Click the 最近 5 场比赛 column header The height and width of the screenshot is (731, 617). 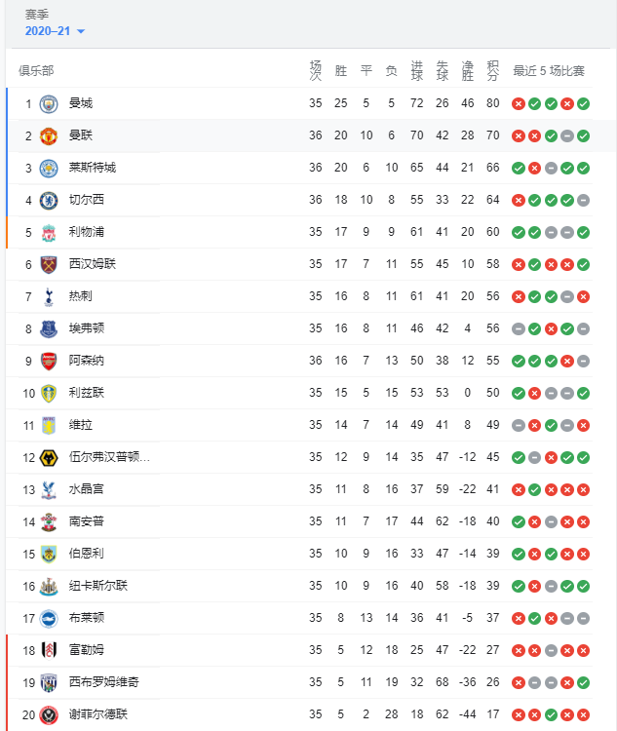549,71
